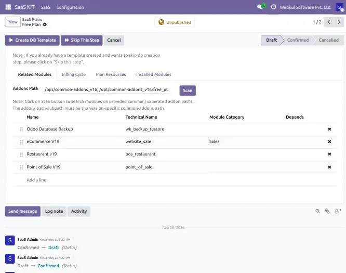Sort by Technical Name column header
Image resolution: width=346 pixels, height=273 pixels.
point(141,117)
